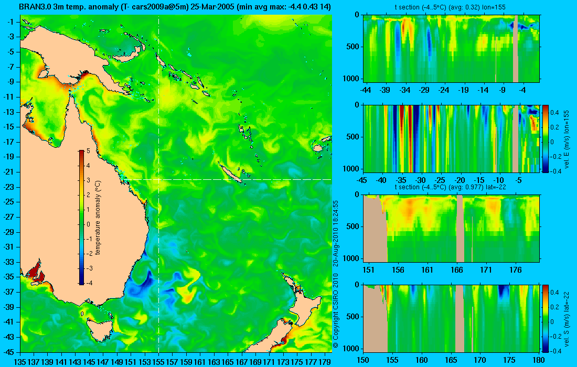Click the '0' tick on temperature color bar
Screen dimensions: 577x367
coord(88,224)
